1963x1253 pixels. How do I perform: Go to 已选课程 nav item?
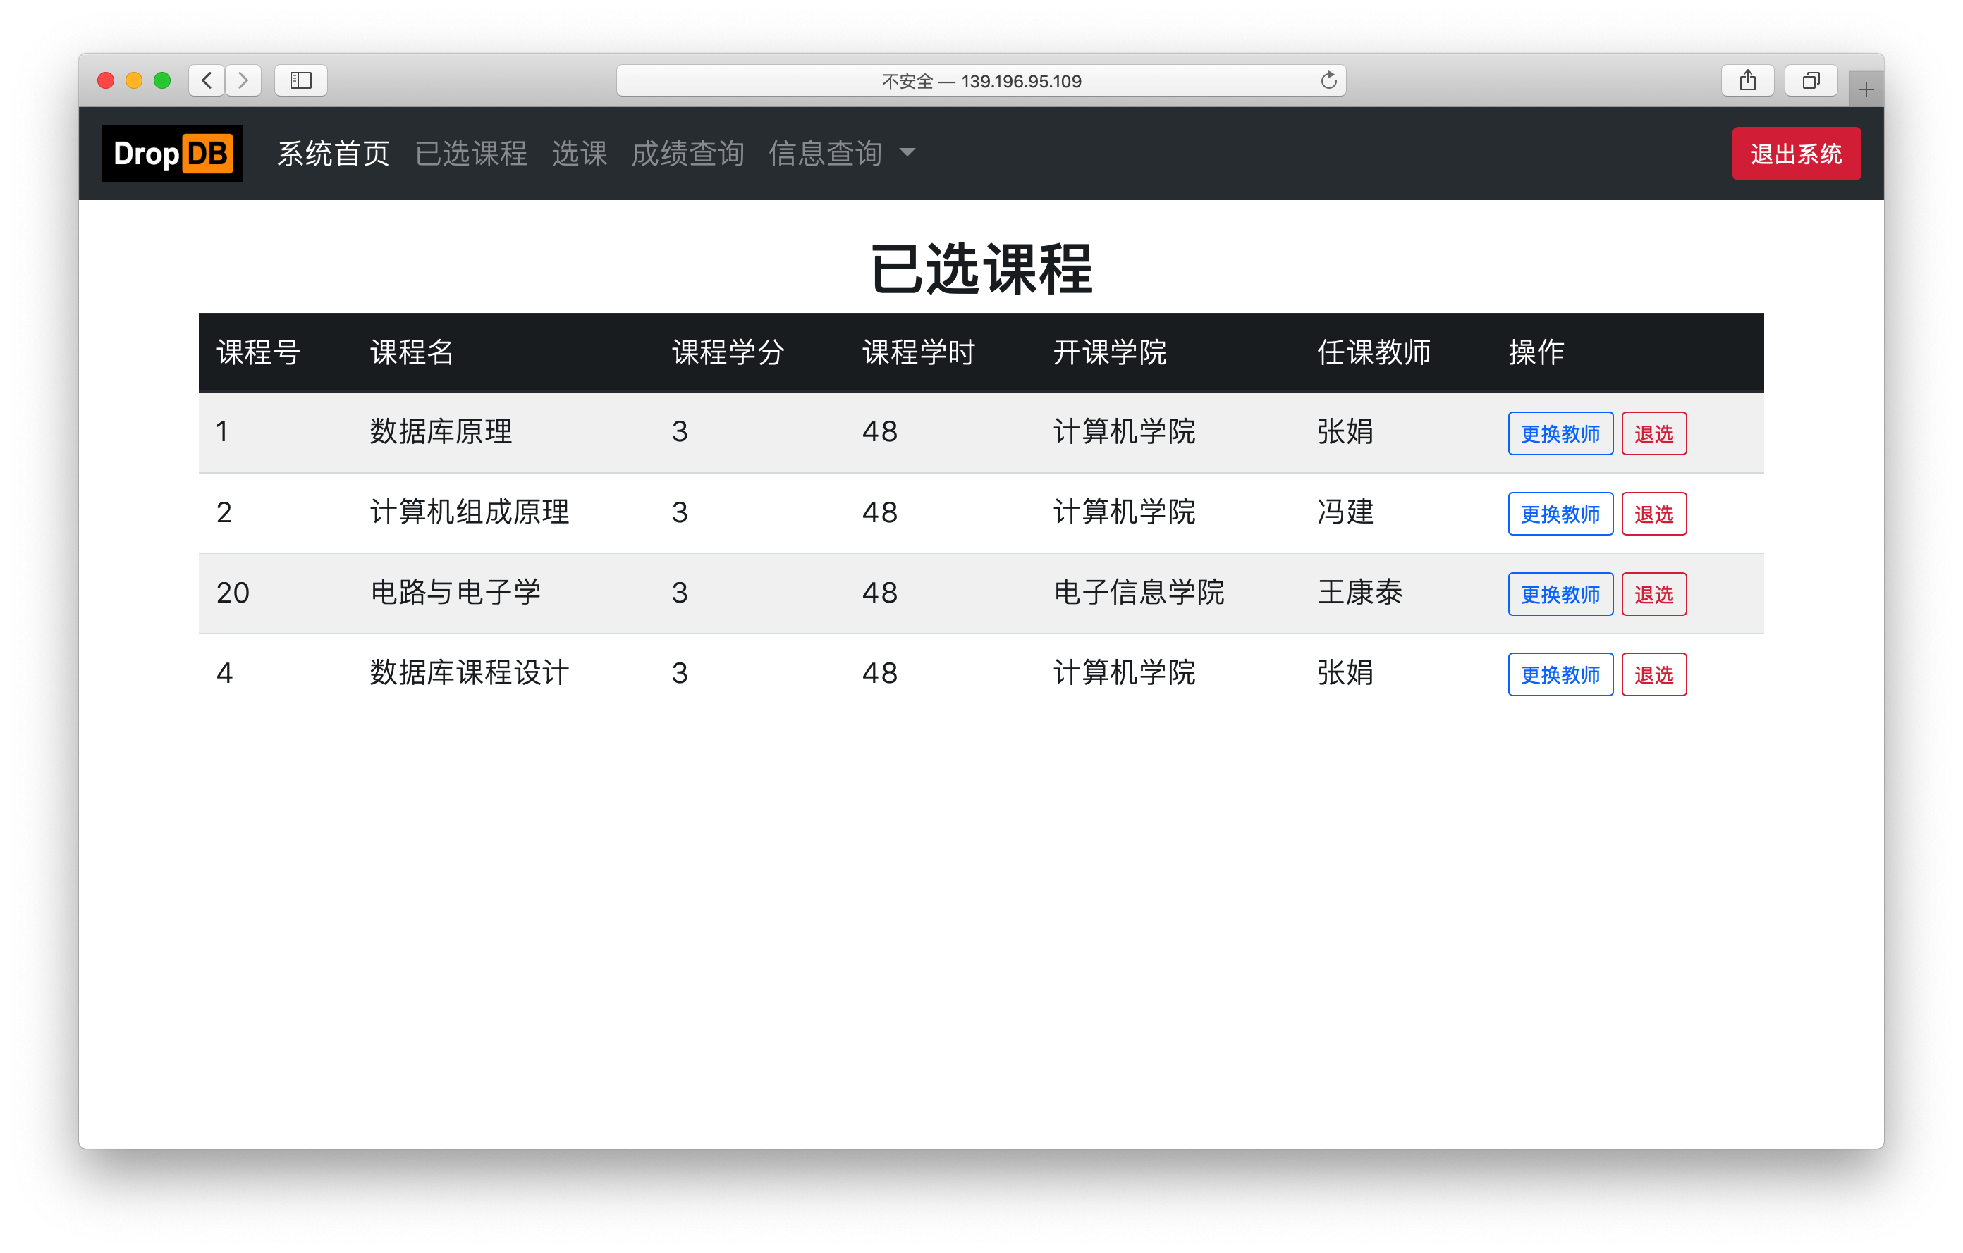pos(471,153)
